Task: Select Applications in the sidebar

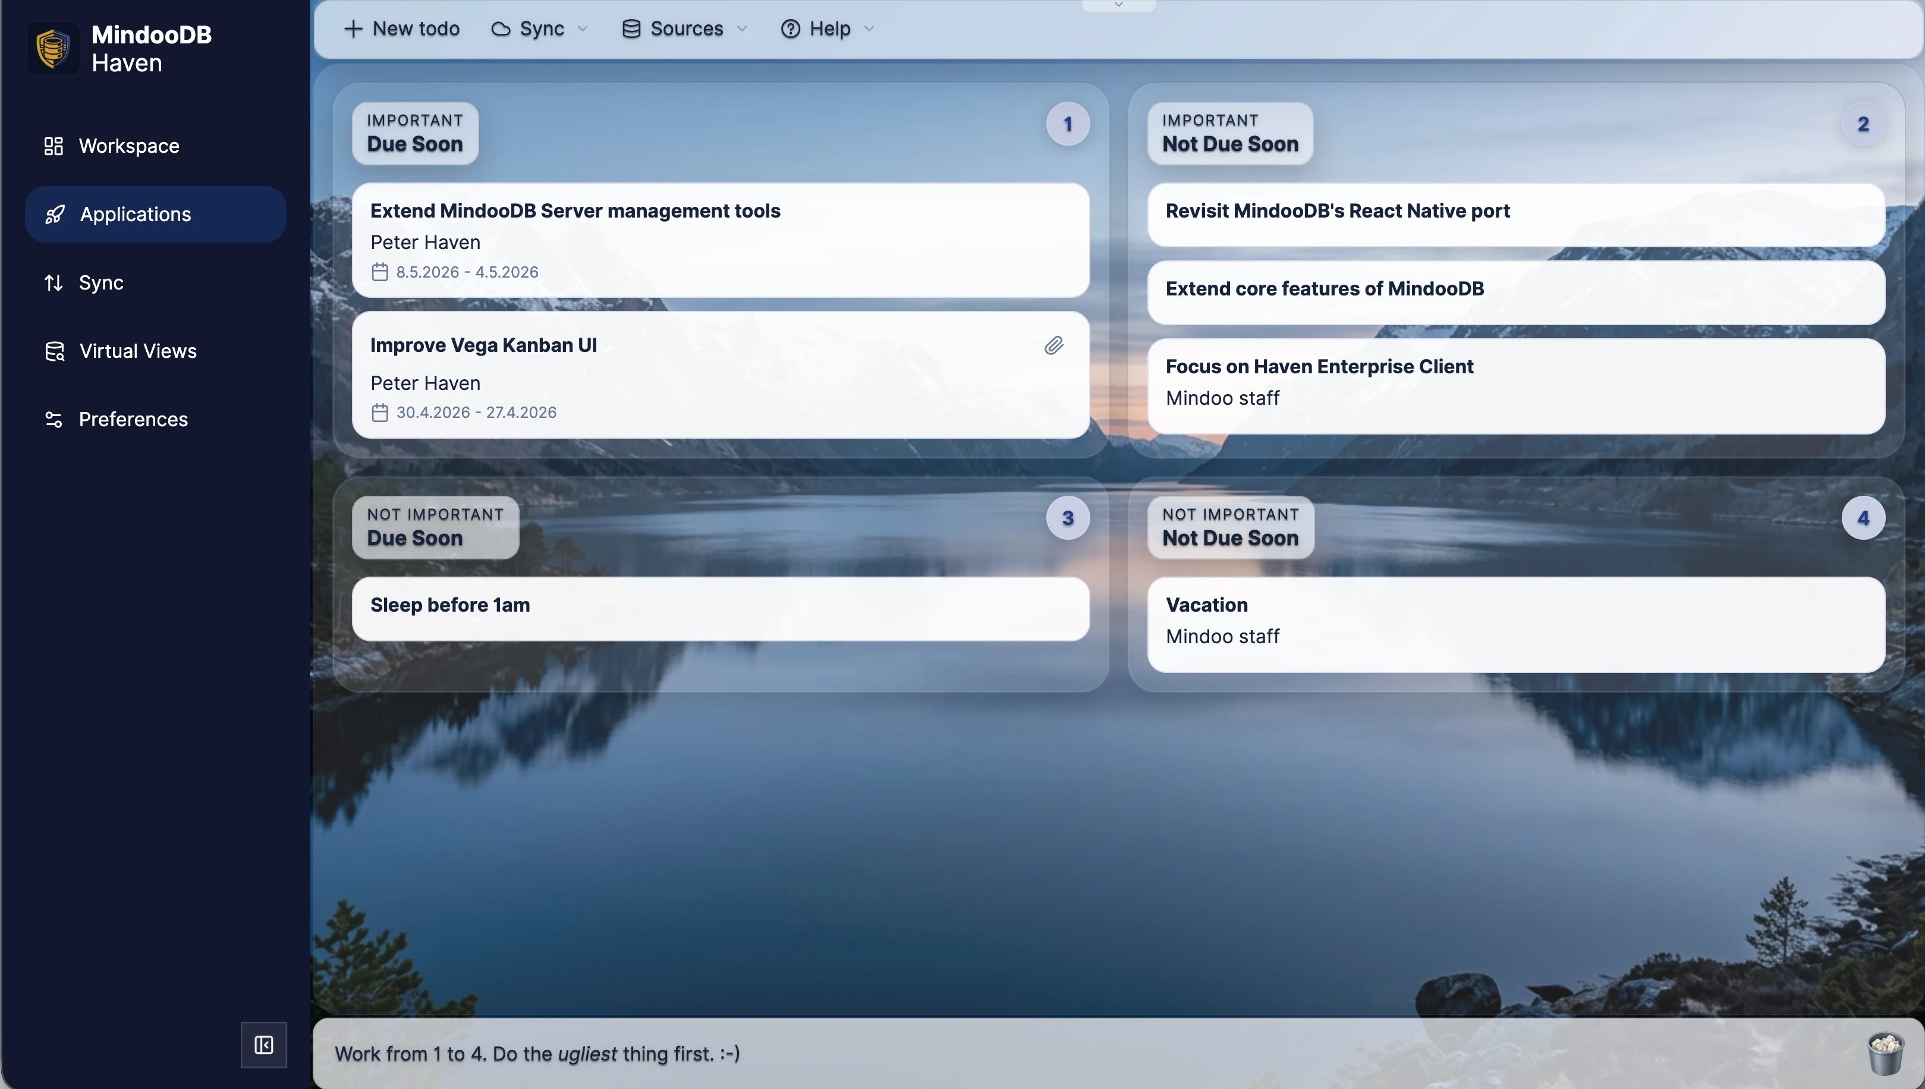Action: pyautogui.click(x=134, y=214)
